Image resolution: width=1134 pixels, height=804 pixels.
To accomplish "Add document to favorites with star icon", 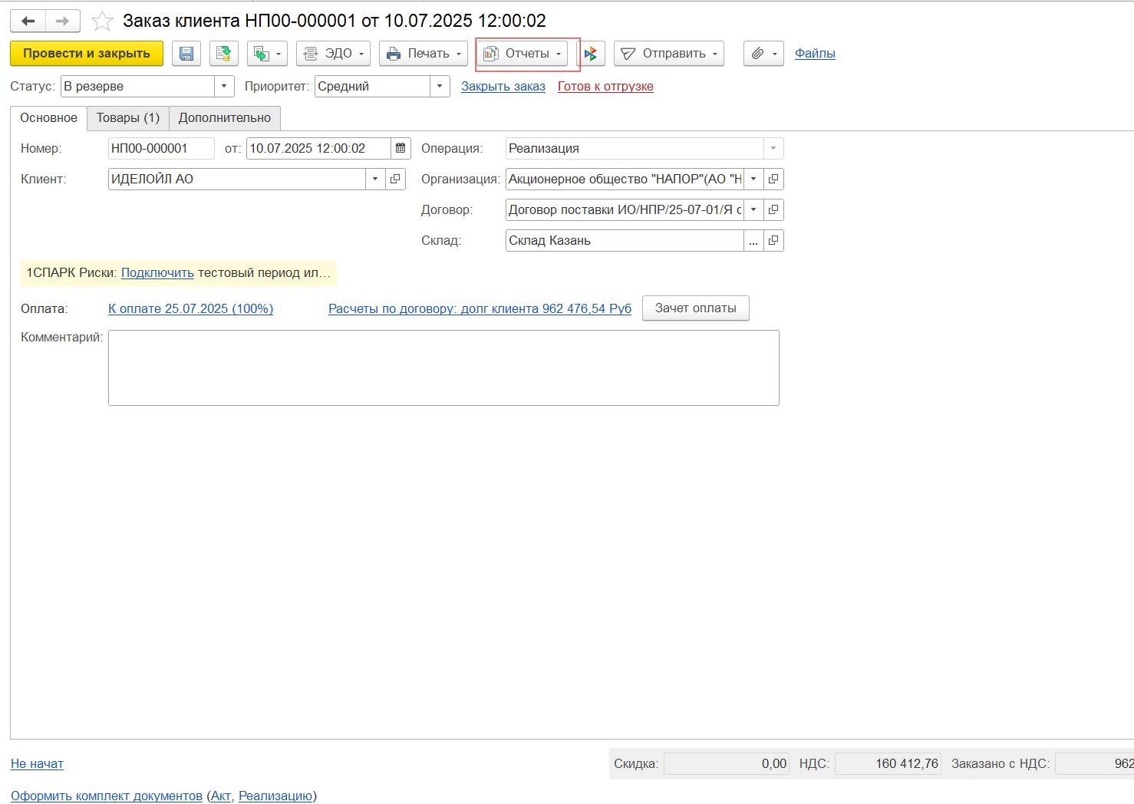I will [x=102, y=21].
